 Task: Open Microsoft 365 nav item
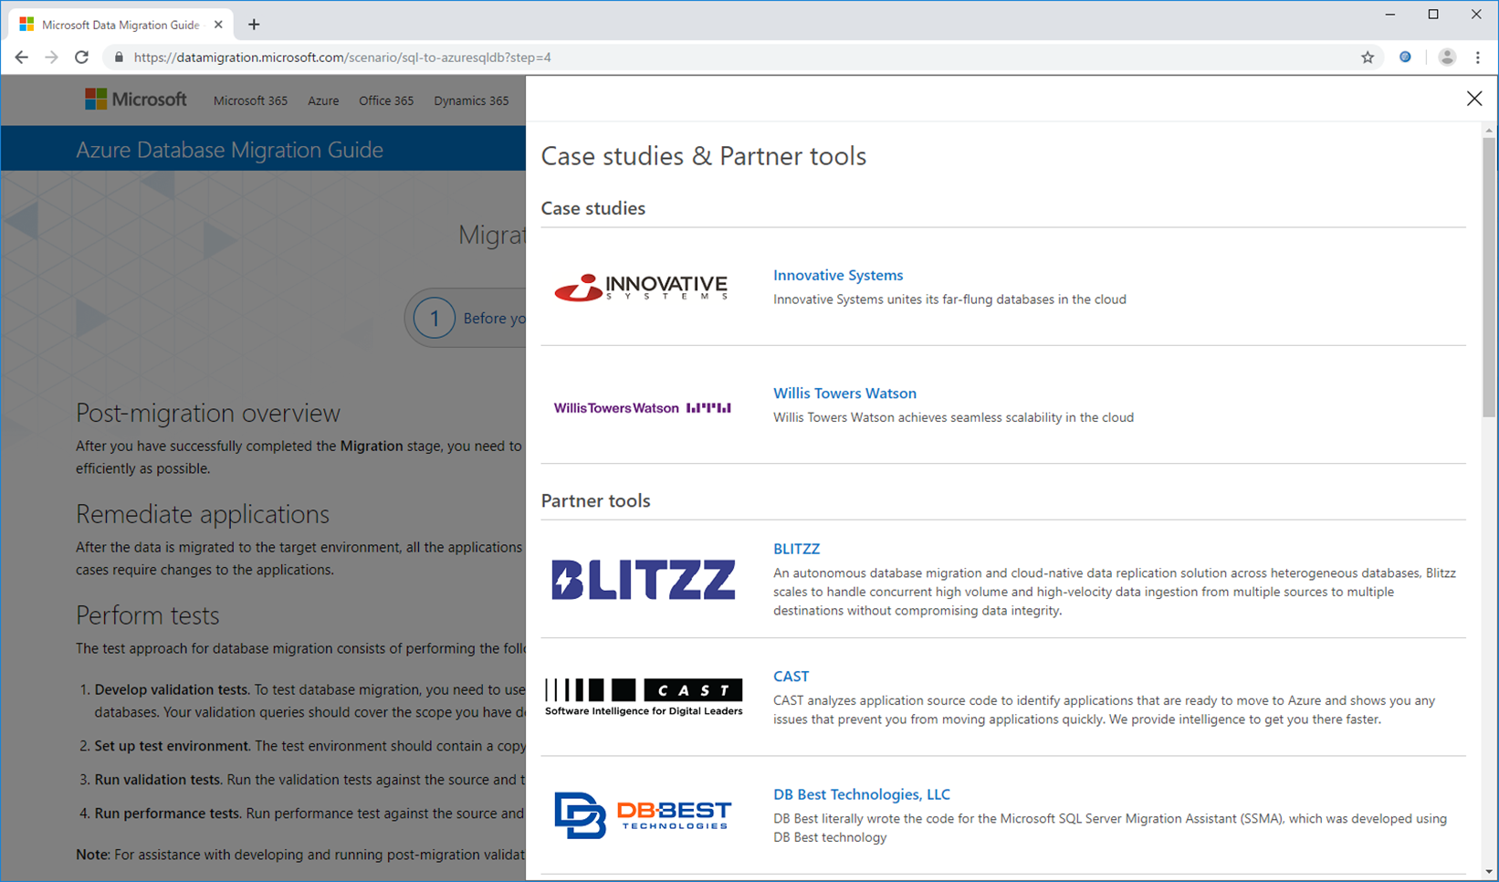250,100
